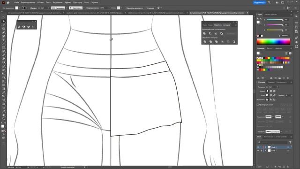Open the Edit menu

(28, 2)
